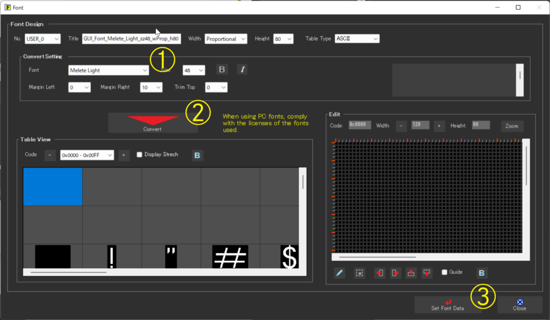Click the shift left red arrow icon
This screenshot has height=320, width=550.
coord(379,273)
